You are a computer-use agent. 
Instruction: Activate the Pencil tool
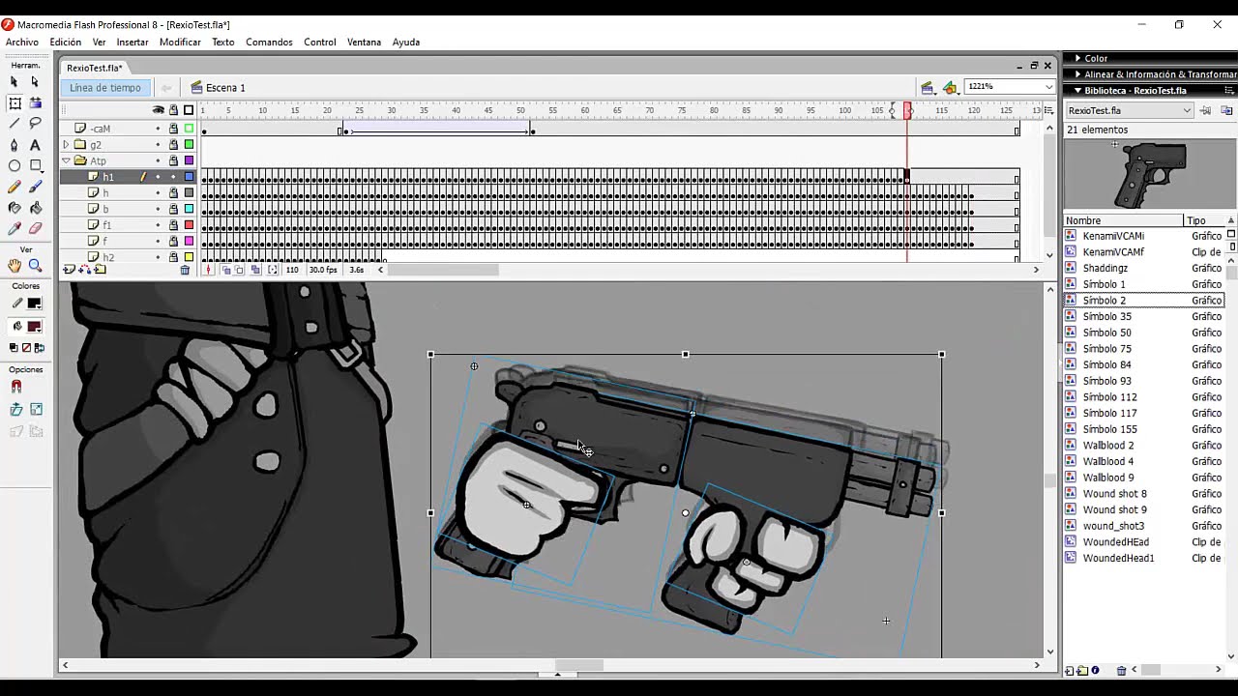tap(15, 187)
